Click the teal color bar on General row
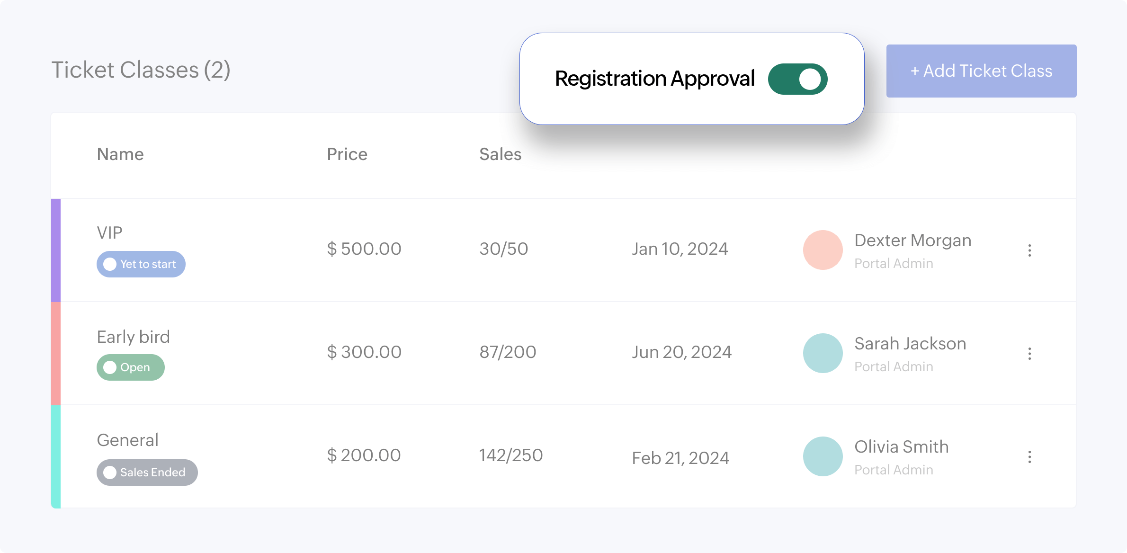The width and height of the screenshot is (1127, 553). [x=56, y=456]
